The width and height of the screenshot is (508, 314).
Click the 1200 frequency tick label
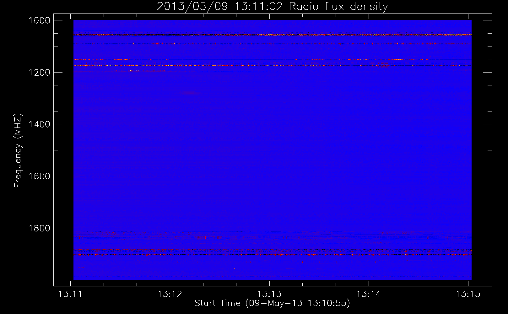click(39, 73)
